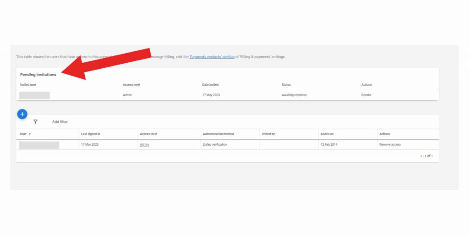Click the 2-step verification cell
Viewport: 469px width, 235px height.
215,144
